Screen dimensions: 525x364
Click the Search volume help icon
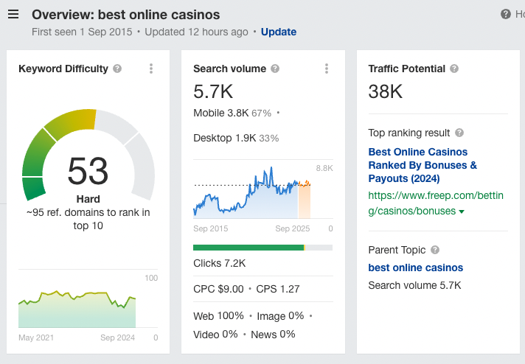pos(275,69)
